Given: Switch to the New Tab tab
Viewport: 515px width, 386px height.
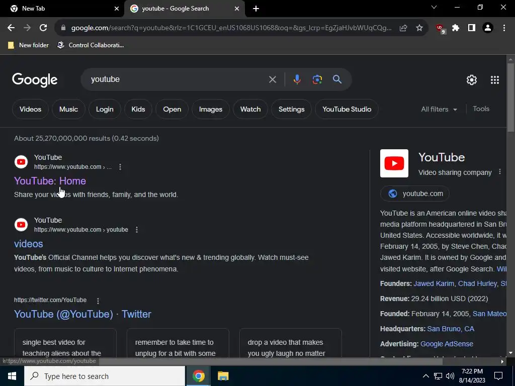Looking at the screenshot, I should (62, 9).
